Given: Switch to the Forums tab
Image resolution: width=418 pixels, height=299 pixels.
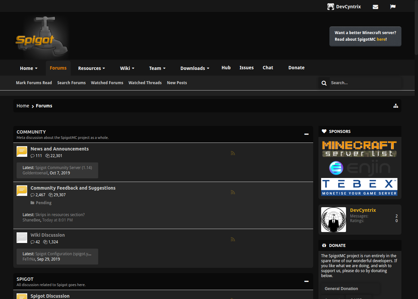Looking at the screenshot, I should click(58, 68).
